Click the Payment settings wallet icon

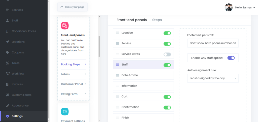pos(65,111)
